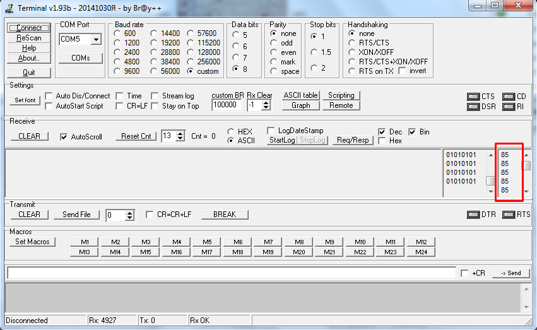537x330 pixels.
Task: Open the Req/Resp button
Action: (x=353, y=140)
